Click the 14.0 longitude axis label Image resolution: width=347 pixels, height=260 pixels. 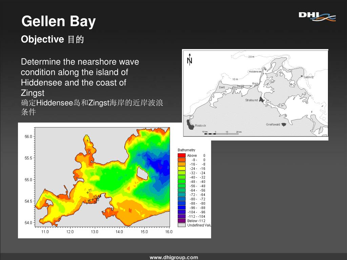120,232
